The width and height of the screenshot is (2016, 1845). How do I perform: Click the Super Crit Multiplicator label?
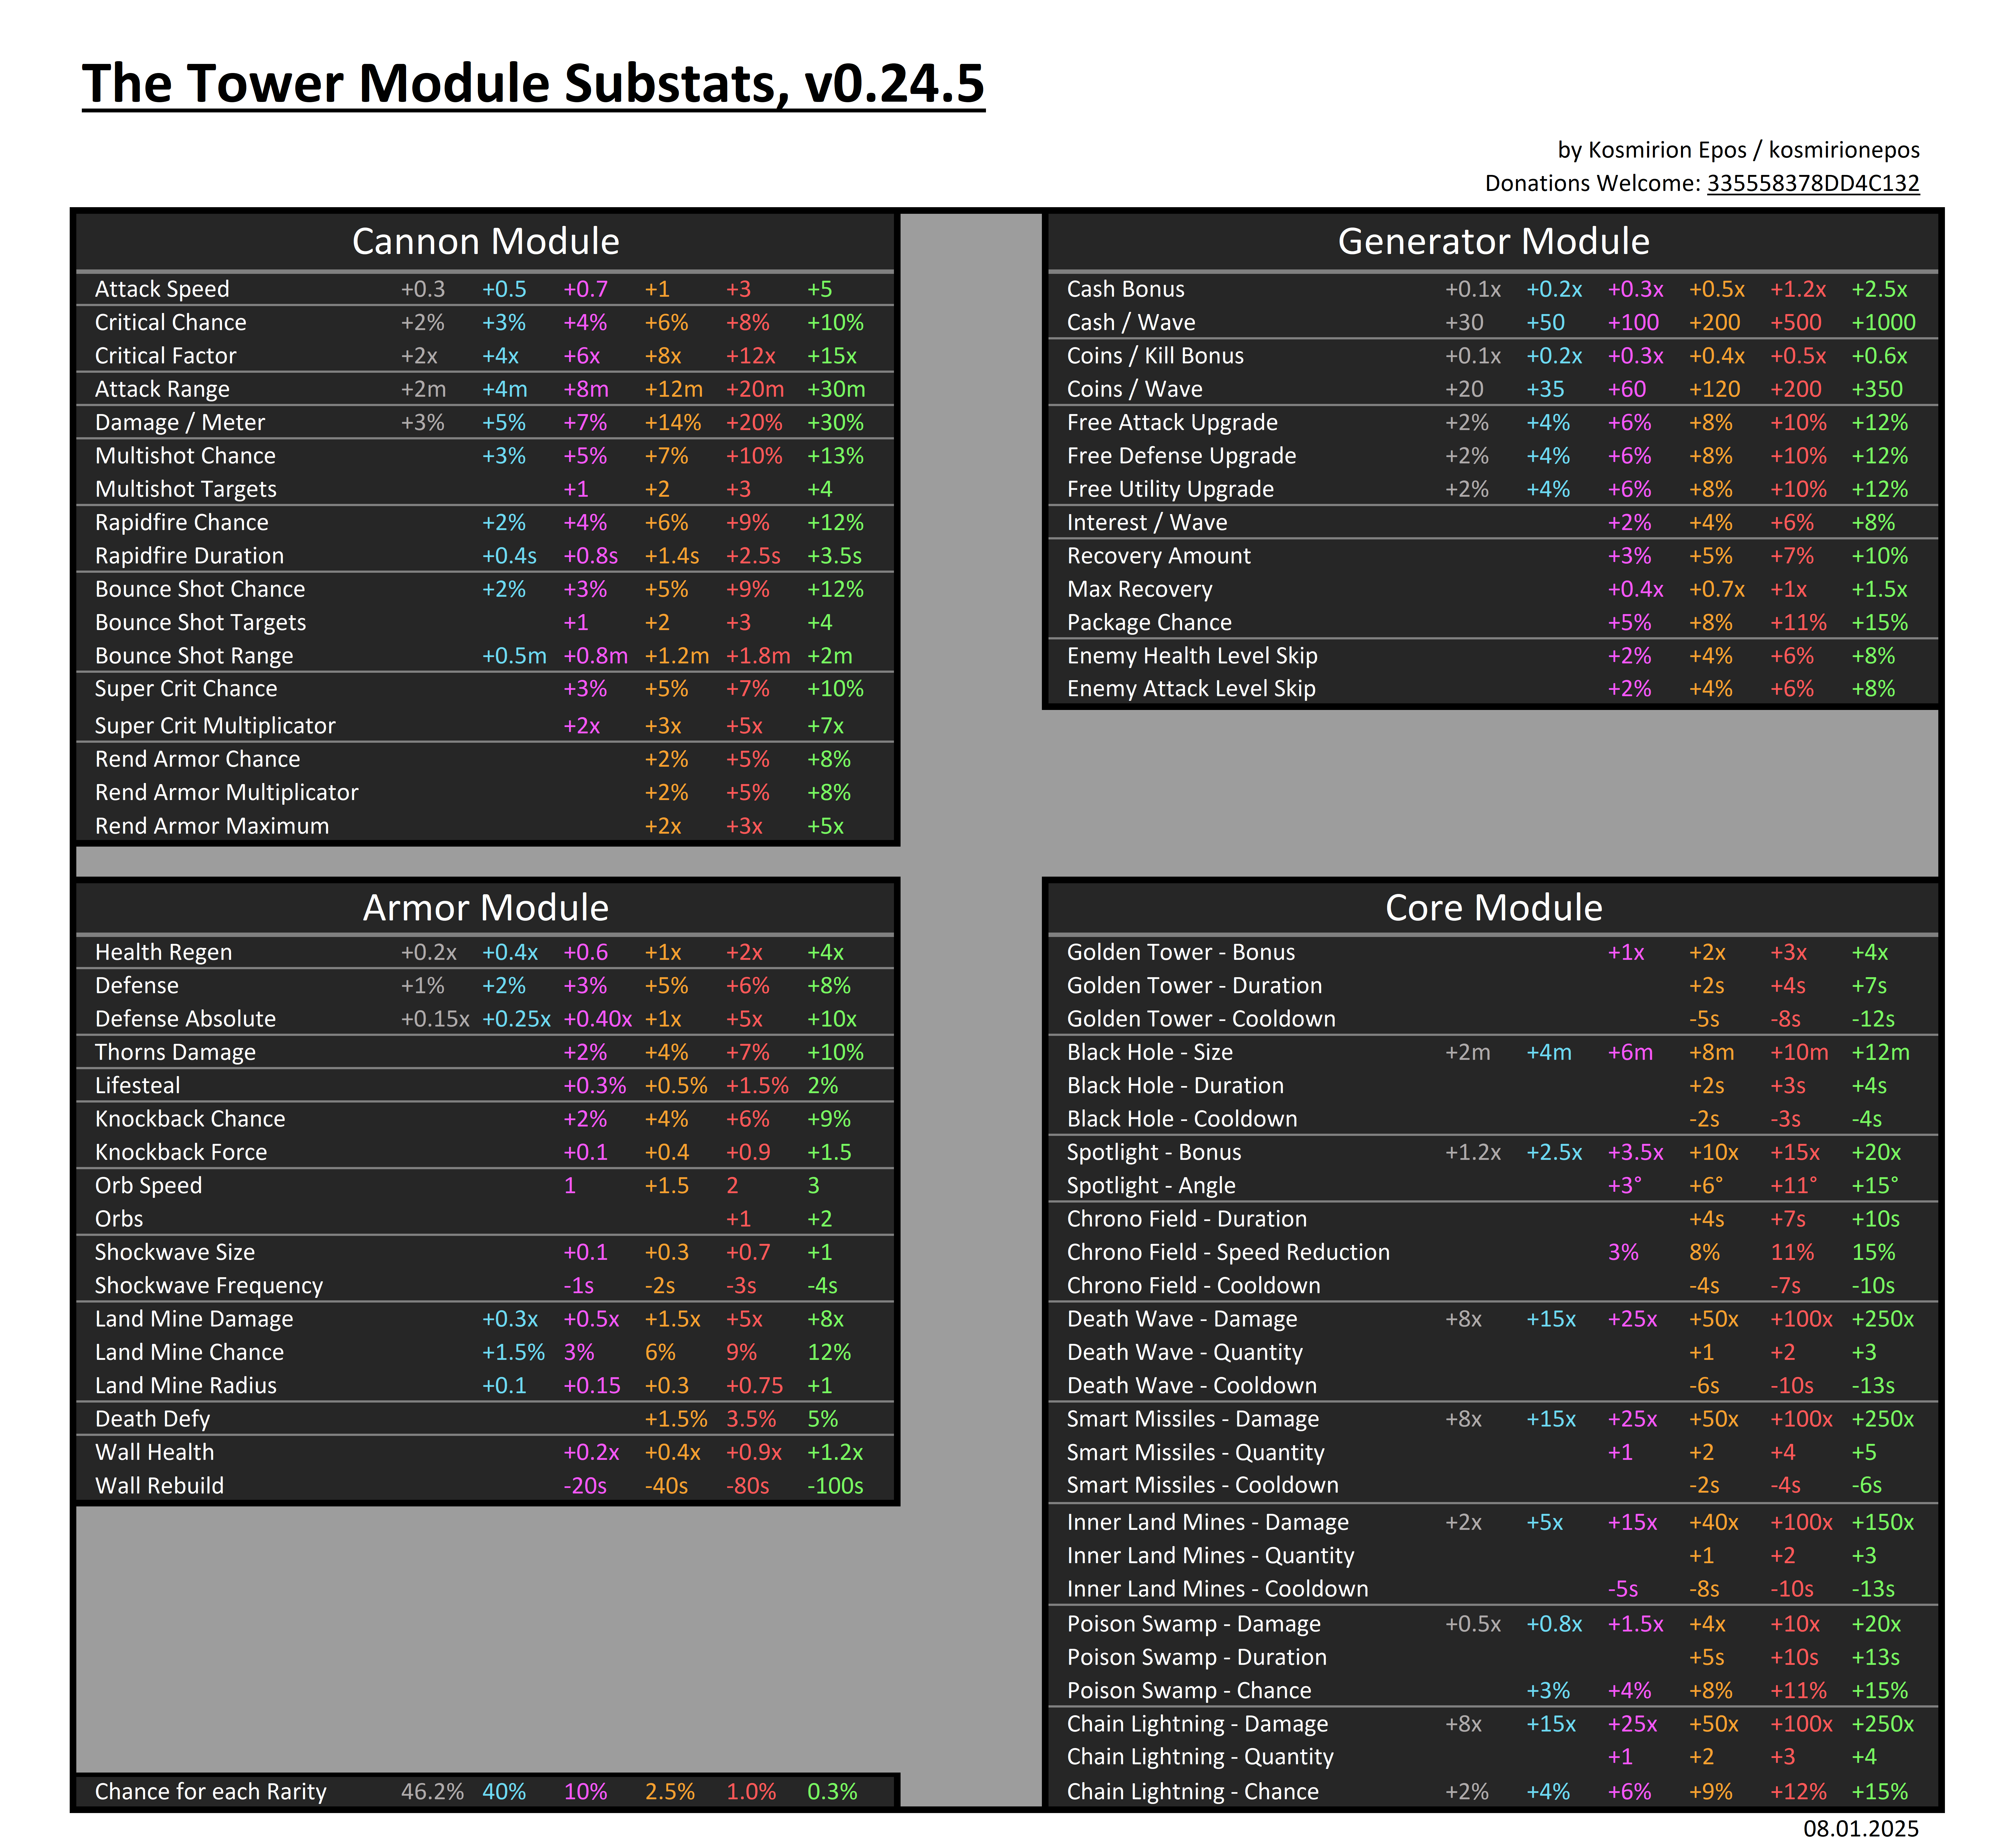pyautogui.click(x=215, y=725)
